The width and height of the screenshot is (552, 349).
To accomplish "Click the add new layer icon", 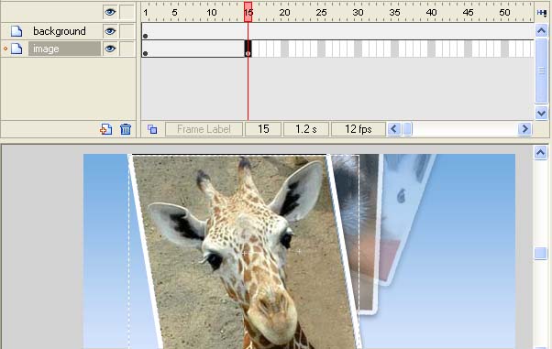I will [106, 129].
